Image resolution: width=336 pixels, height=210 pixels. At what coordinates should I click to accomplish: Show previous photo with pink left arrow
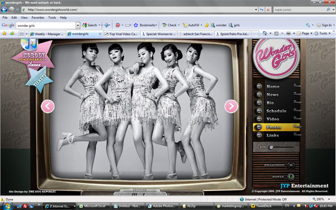(x=48, y=106)
